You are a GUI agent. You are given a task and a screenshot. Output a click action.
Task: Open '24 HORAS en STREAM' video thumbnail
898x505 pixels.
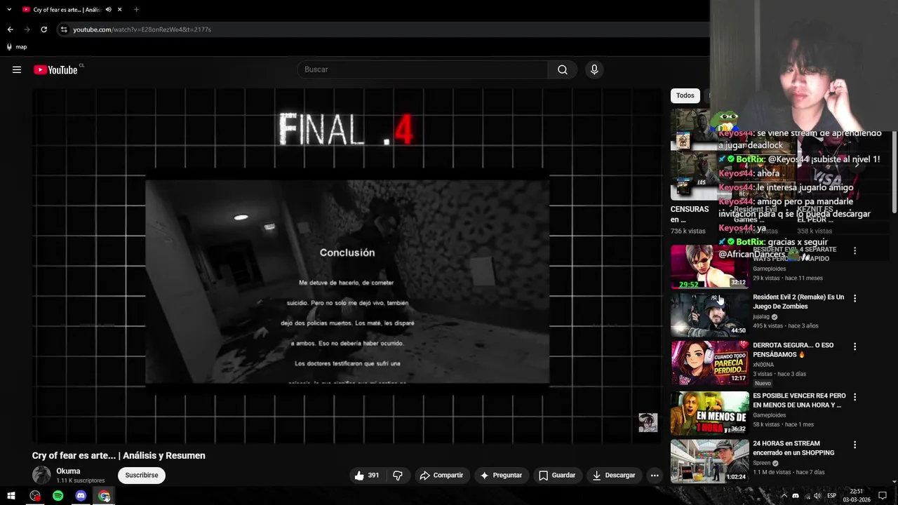(710, 461)
